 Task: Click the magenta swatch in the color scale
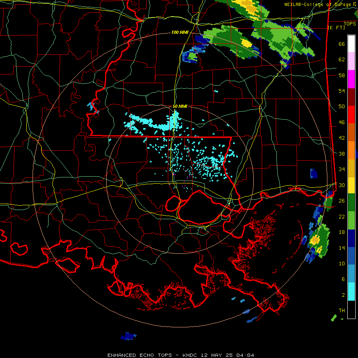(351, 79)
